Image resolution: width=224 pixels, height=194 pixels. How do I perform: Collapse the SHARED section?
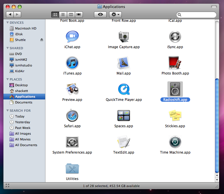(7, 48)
